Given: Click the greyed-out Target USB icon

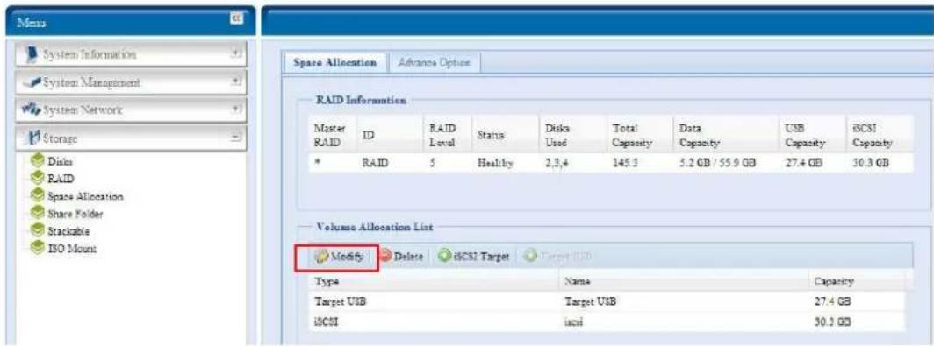Looking at the screenshot, I should (x=530, y=257).
